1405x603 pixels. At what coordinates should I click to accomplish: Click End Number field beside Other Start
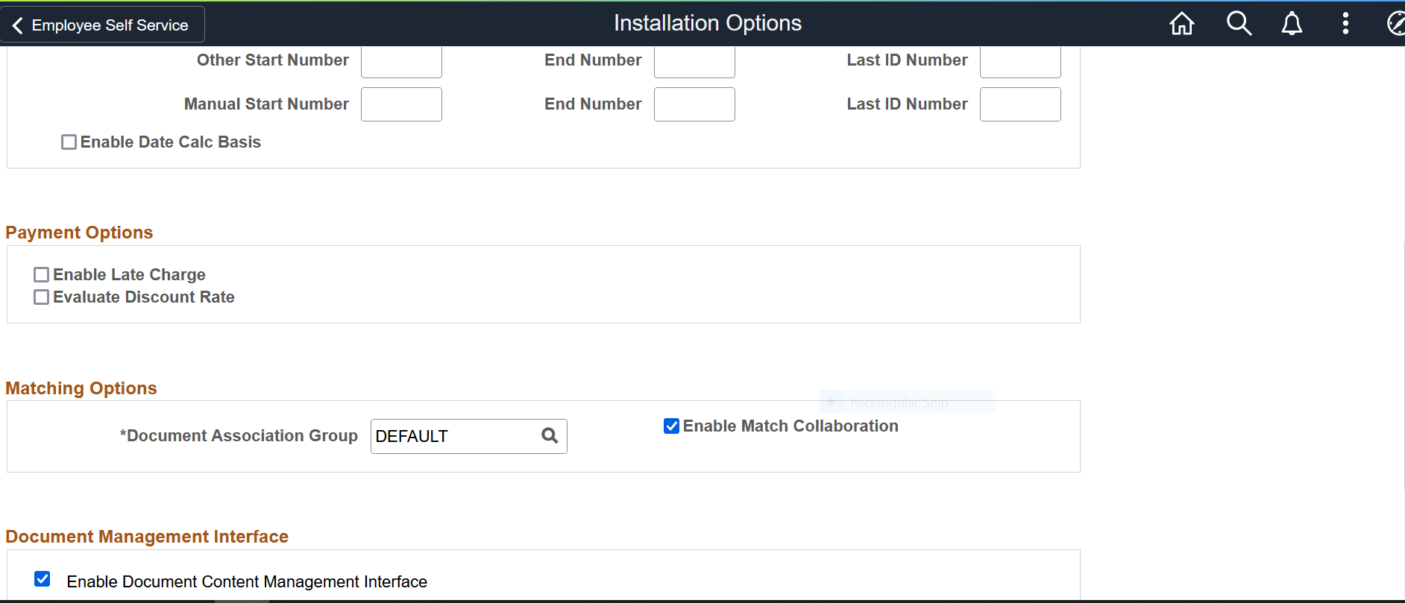pos(694,62)
